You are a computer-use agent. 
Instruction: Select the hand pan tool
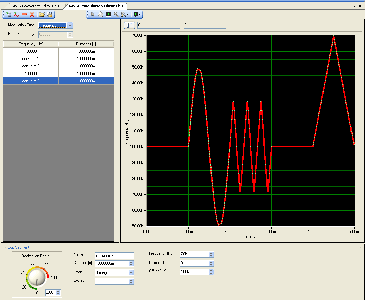coord(101,14)
